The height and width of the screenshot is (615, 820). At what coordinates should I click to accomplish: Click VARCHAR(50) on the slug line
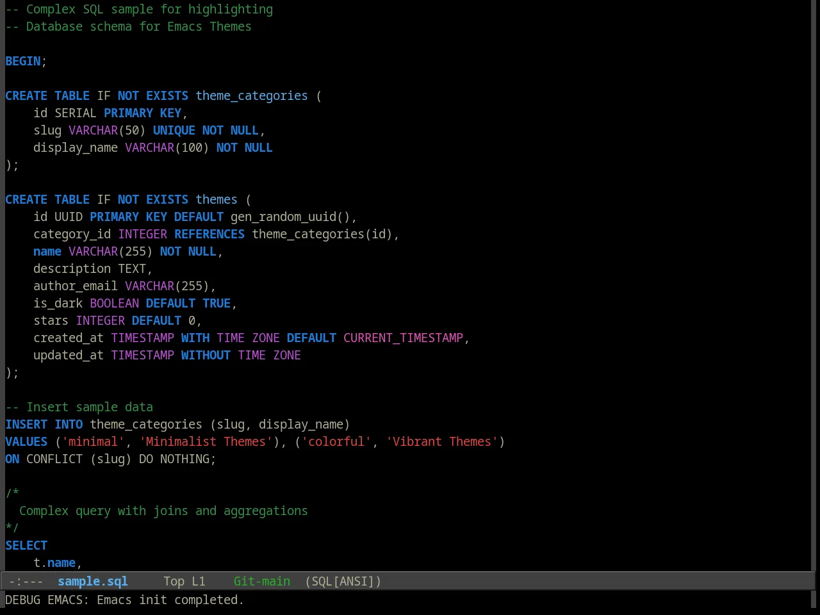[x=107, y=130]
